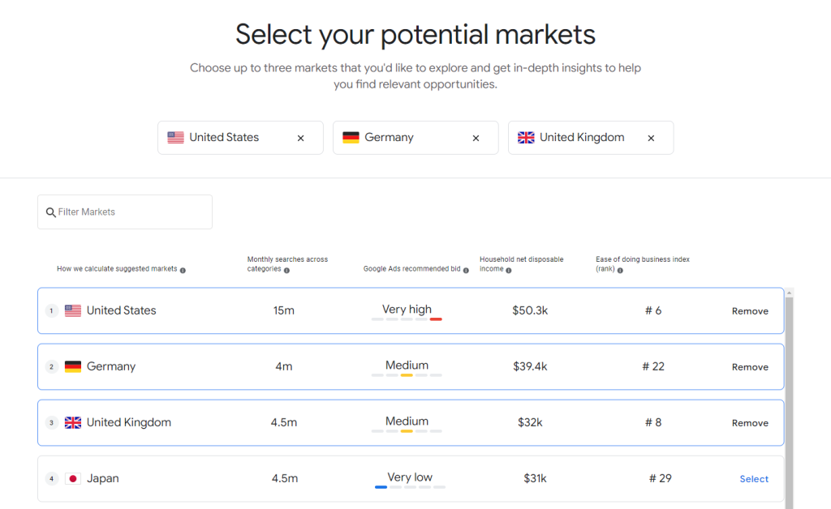
Task: Click rank number 3 badge
Action: (x=51, y=423)
